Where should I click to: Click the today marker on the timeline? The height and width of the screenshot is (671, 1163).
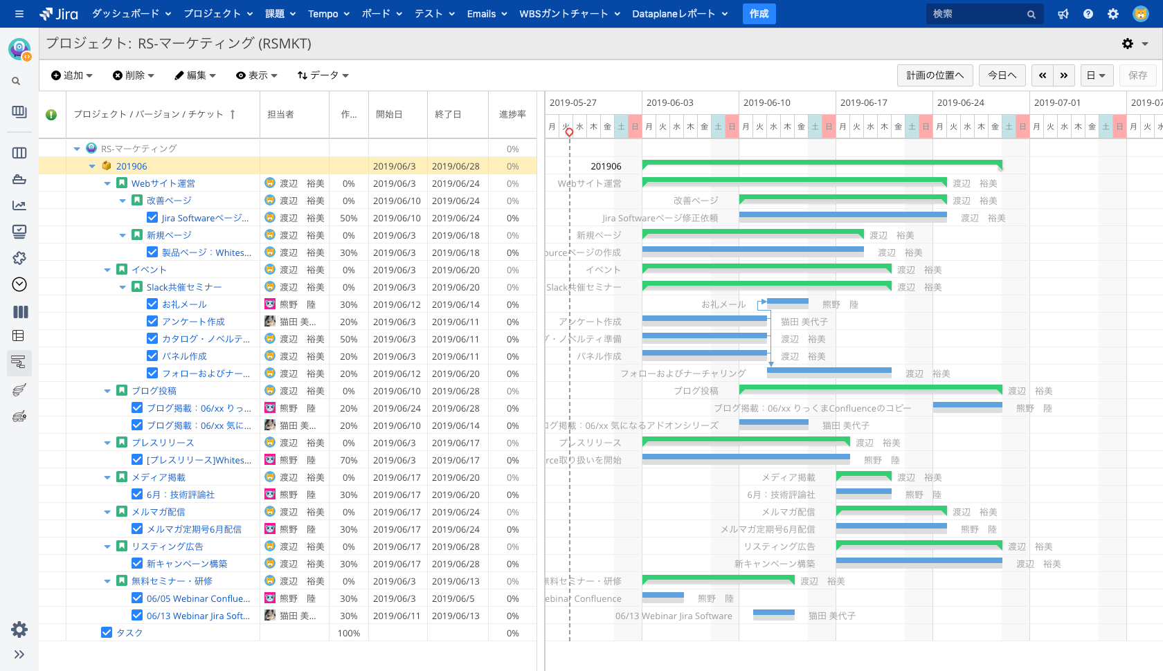569,132
